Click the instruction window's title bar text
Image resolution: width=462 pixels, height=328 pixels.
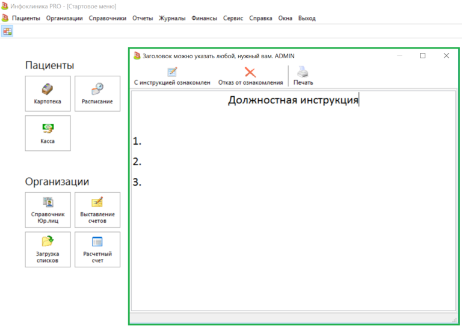point(218,56)
